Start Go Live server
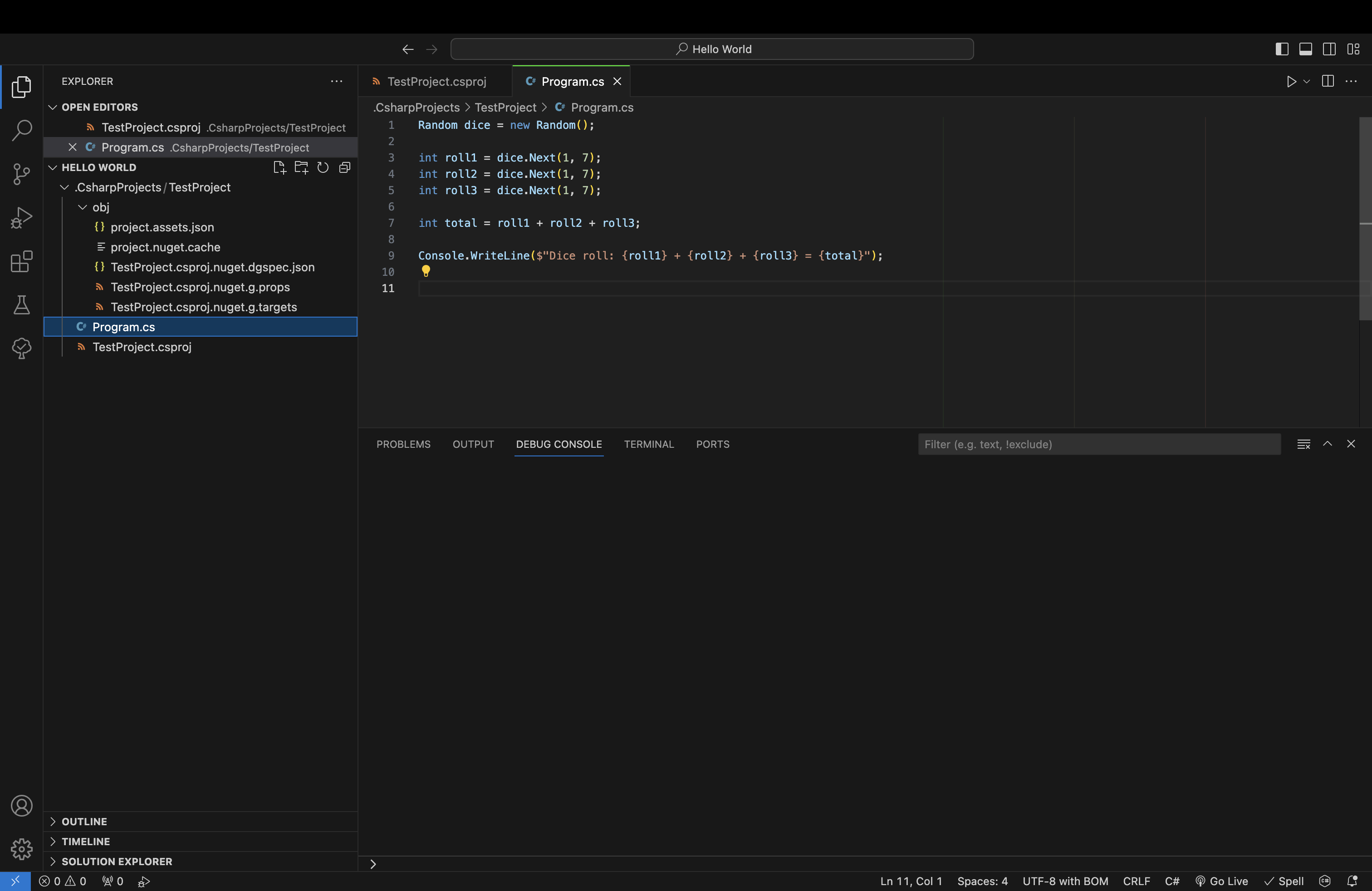The image size is (1372, 891). click(x=1221, y=881)
